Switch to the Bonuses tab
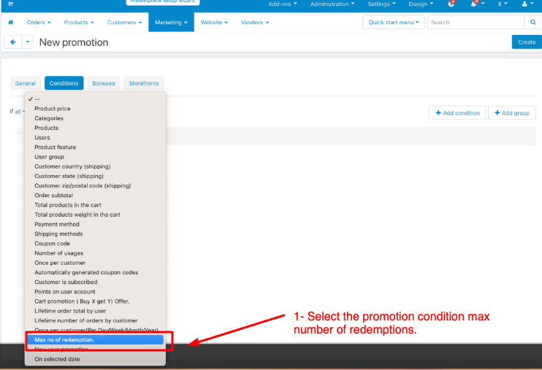The width and height of the screenshot is (542, 370). pos(103,83)
